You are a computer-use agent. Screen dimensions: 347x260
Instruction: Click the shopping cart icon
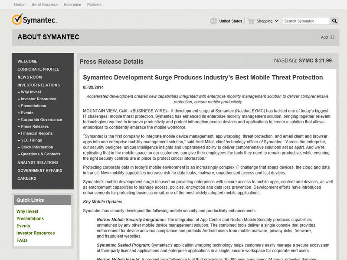tap(251, 21)
